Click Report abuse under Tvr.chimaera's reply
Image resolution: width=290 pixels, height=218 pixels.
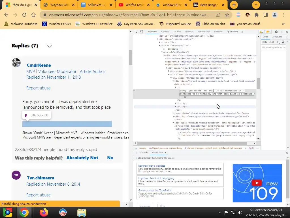(38, 195)
